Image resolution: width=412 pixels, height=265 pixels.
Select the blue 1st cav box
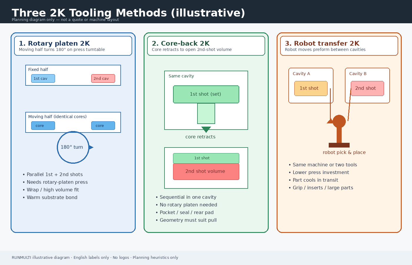click(43, 79)
